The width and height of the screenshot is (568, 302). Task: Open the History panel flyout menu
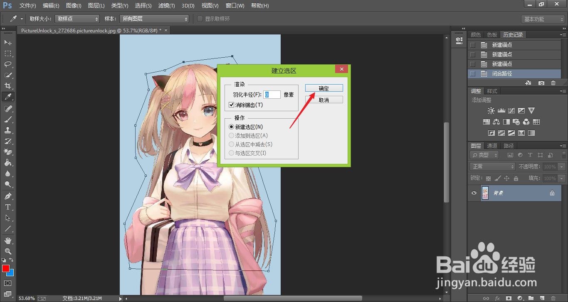pos(563,35)
